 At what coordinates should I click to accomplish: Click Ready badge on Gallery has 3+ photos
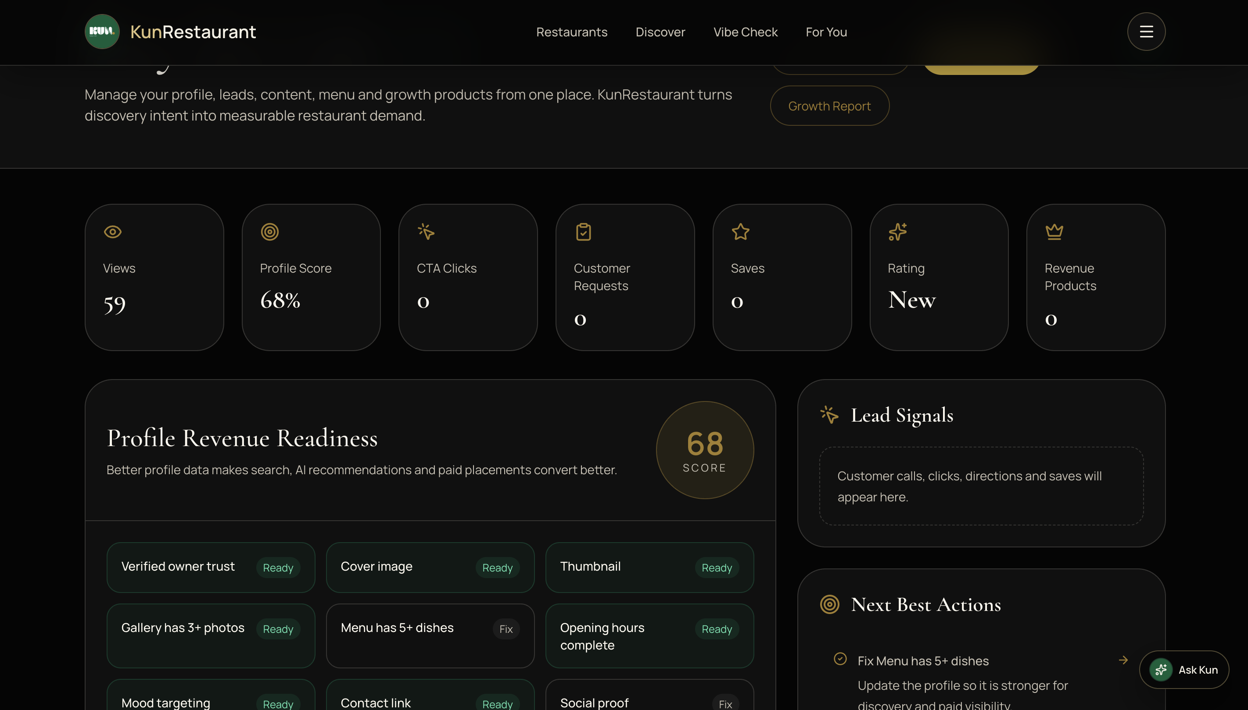pyautogui.click(x=278, y=629)
